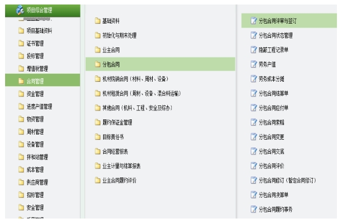
Task: Click the document icon next to 分包合同结算单
Action: 254,93
